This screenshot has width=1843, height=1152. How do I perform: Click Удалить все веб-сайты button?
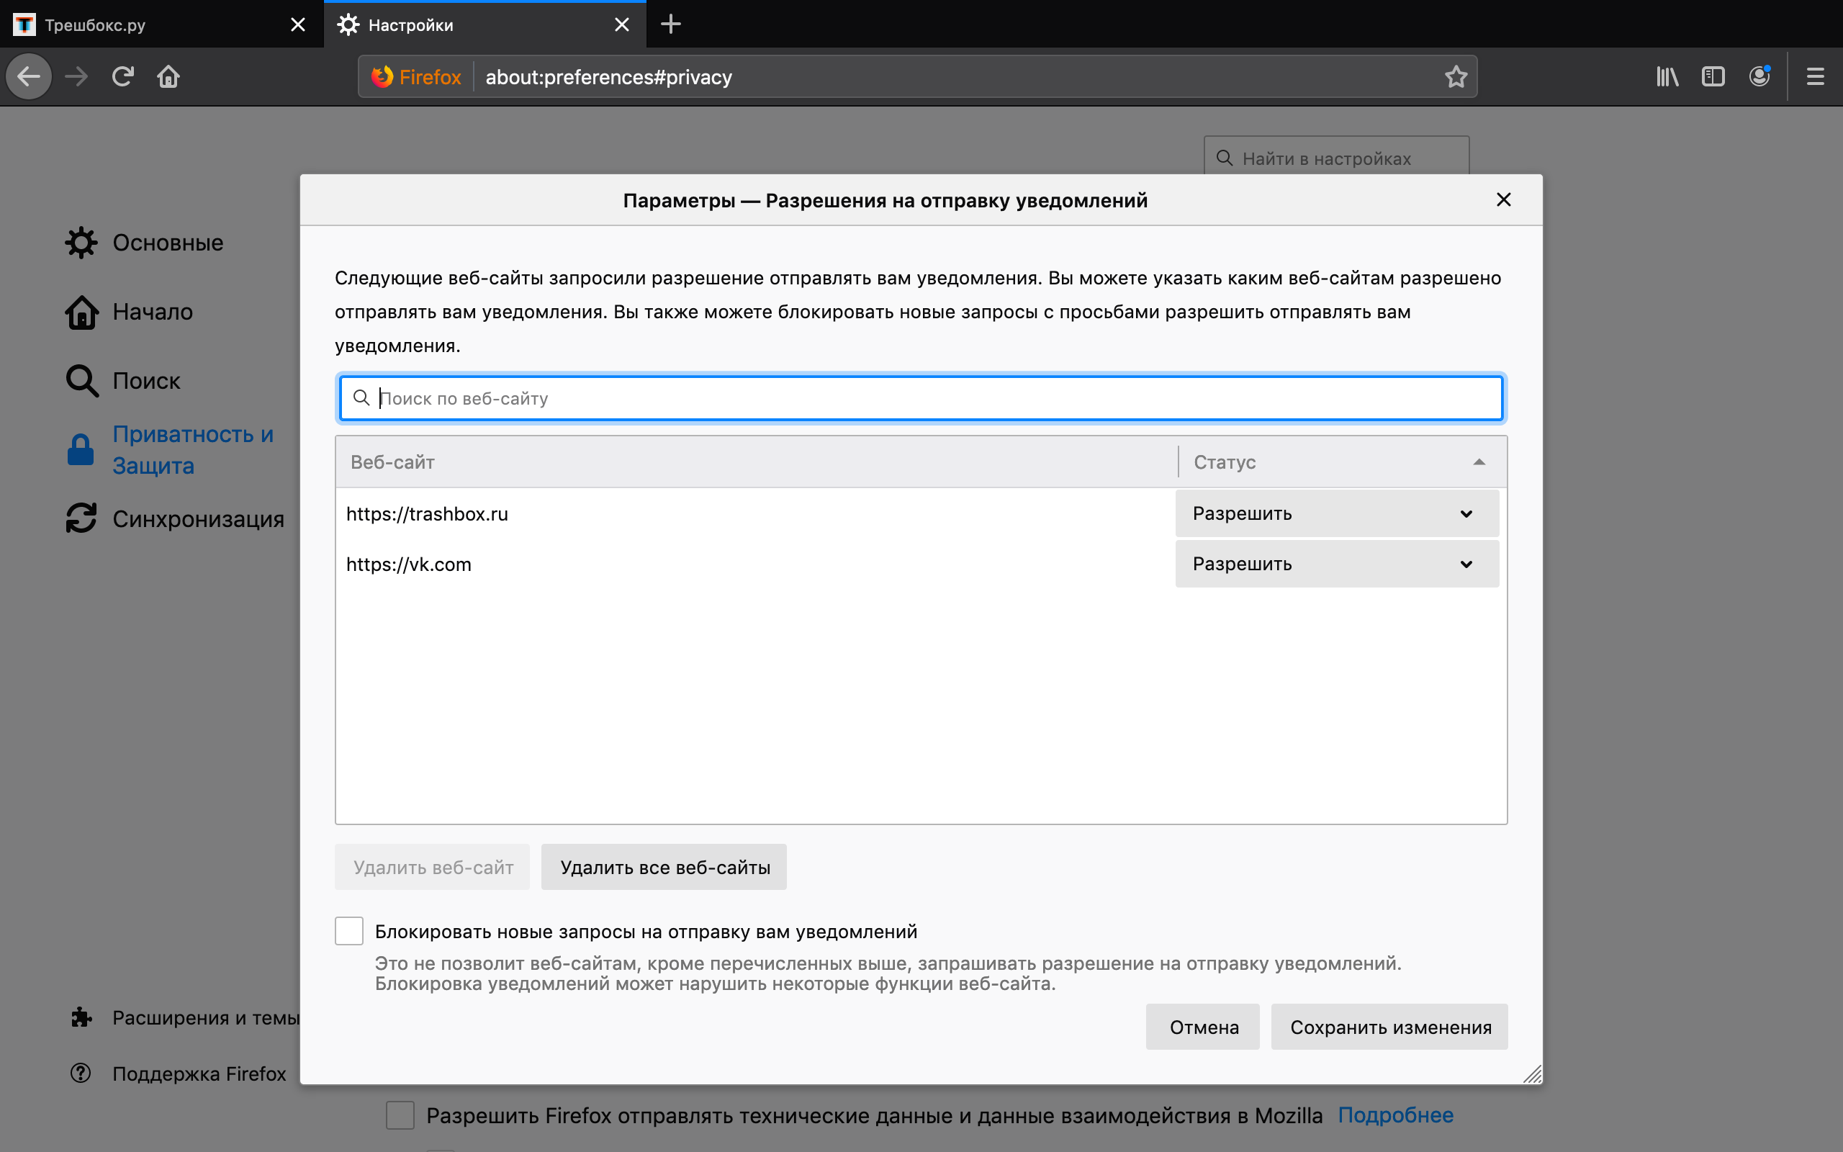664,867
